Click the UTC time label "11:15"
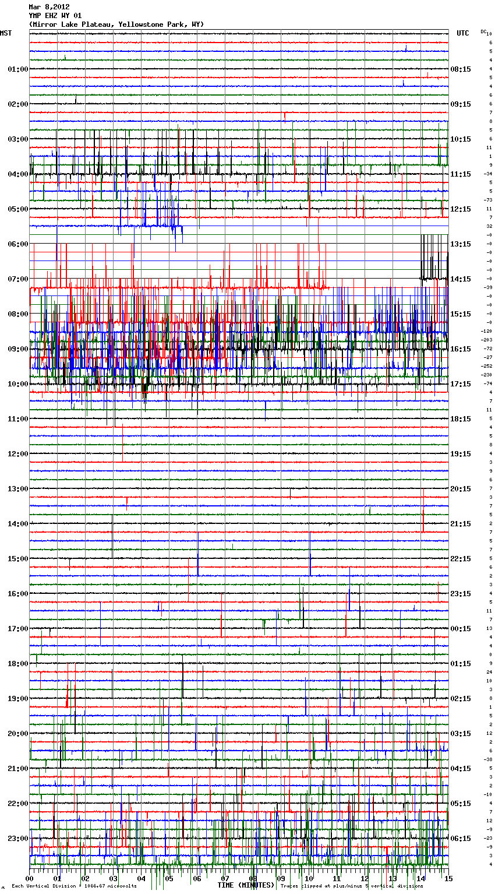The height and width of the screenshot is (894, 495). click(x=461, y=174)
